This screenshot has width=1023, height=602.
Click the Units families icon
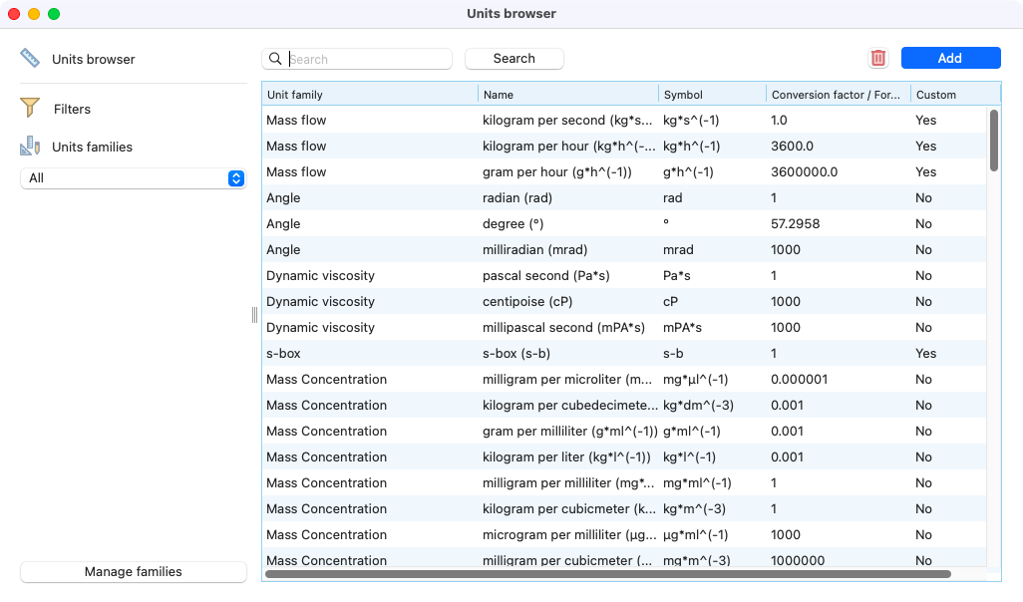[x=29, y=147]
